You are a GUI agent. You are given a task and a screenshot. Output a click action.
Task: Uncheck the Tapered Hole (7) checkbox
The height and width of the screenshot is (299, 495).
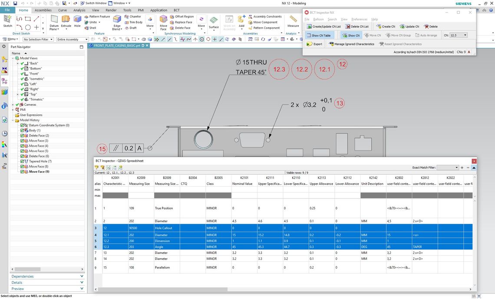pos(22,161)
